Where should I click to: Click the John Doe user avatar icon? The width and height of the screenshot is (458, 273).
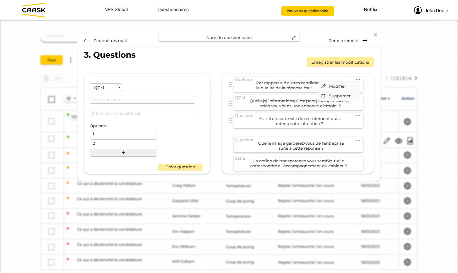pyautogui.click(x=418, y=10)
